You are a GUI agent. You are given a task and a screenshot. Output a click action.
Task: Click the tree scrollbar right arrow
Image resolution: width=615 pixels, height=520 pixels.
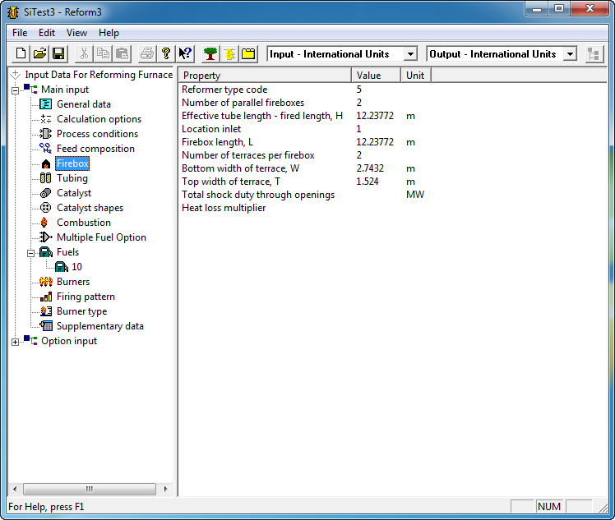tap(165, 489)
